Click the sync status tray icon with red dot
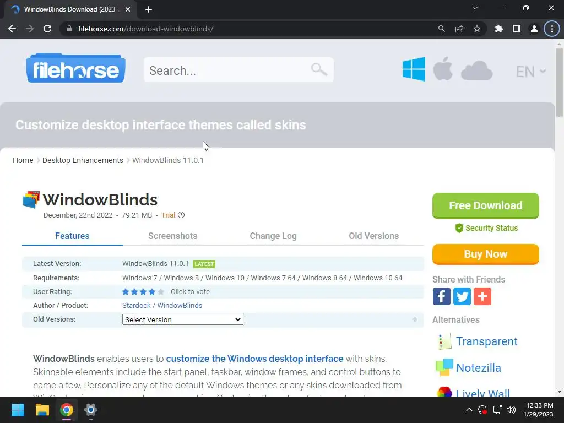564x423 pixels. 482,410
